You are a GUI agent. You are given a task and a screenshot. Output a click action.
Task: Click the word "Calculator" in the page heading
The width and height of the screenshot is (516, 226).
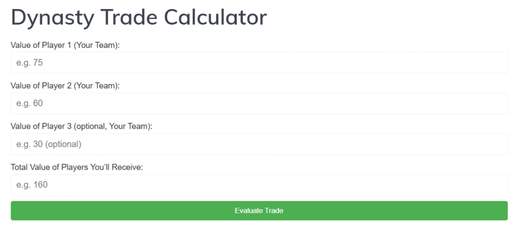[x=217, y=17]
